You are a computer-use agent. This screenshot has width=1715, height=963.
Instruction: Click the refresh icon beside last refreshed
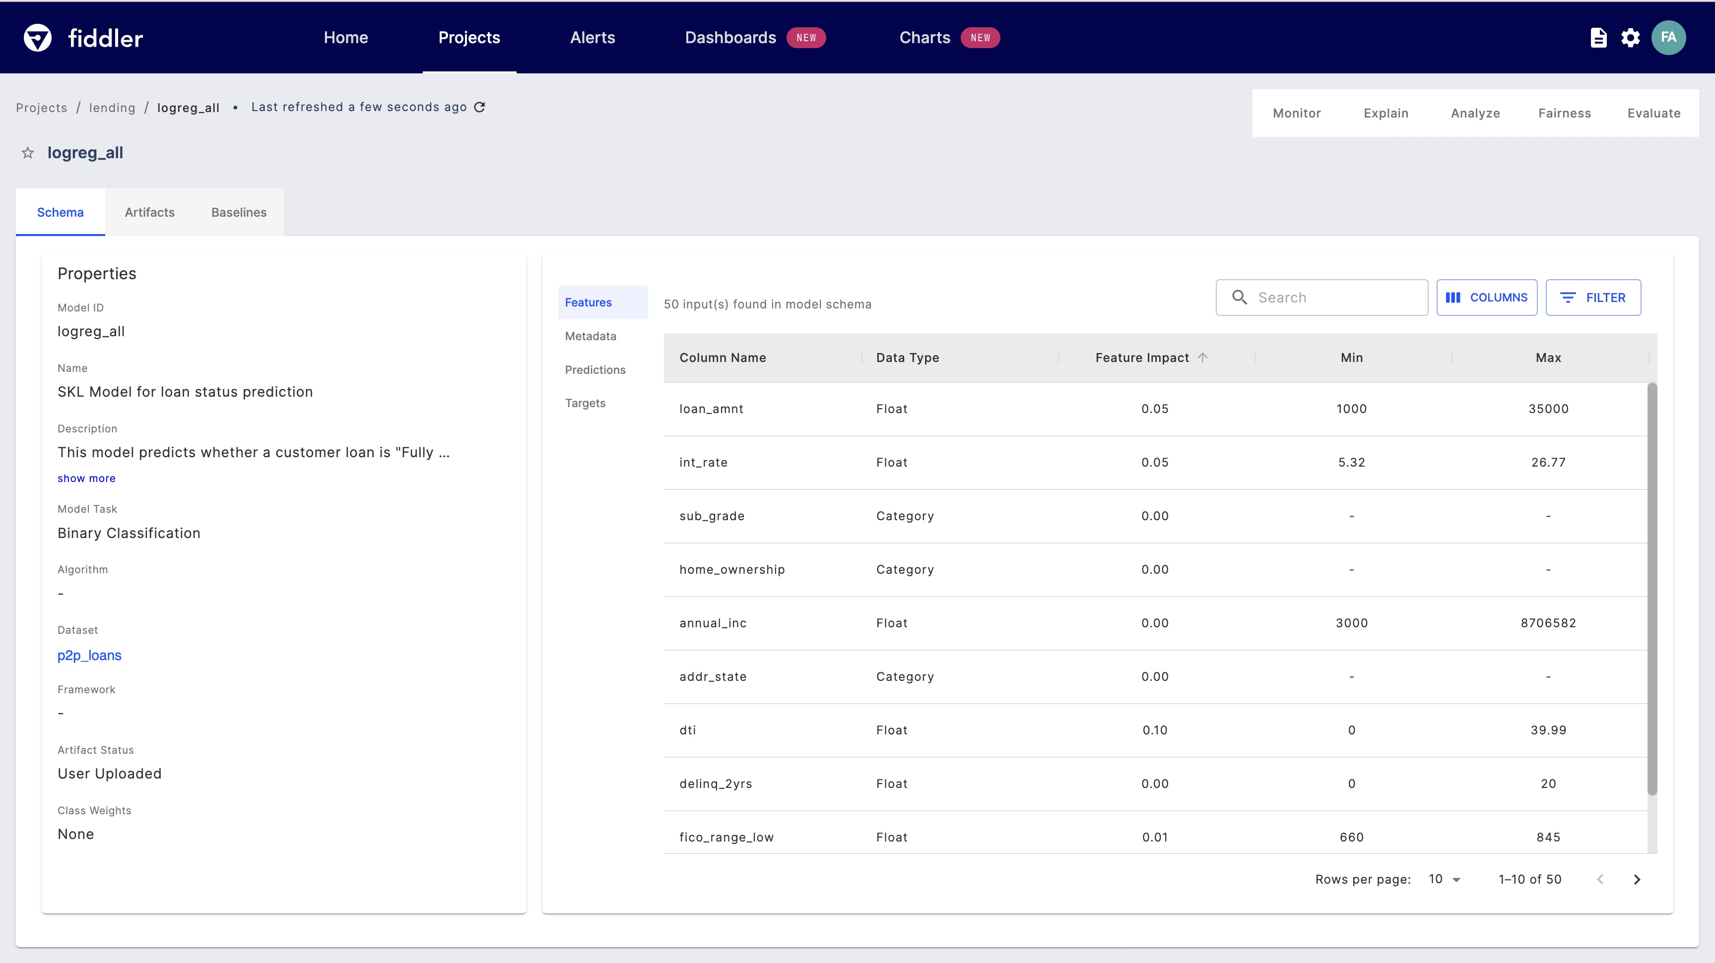tap(479, 107)
